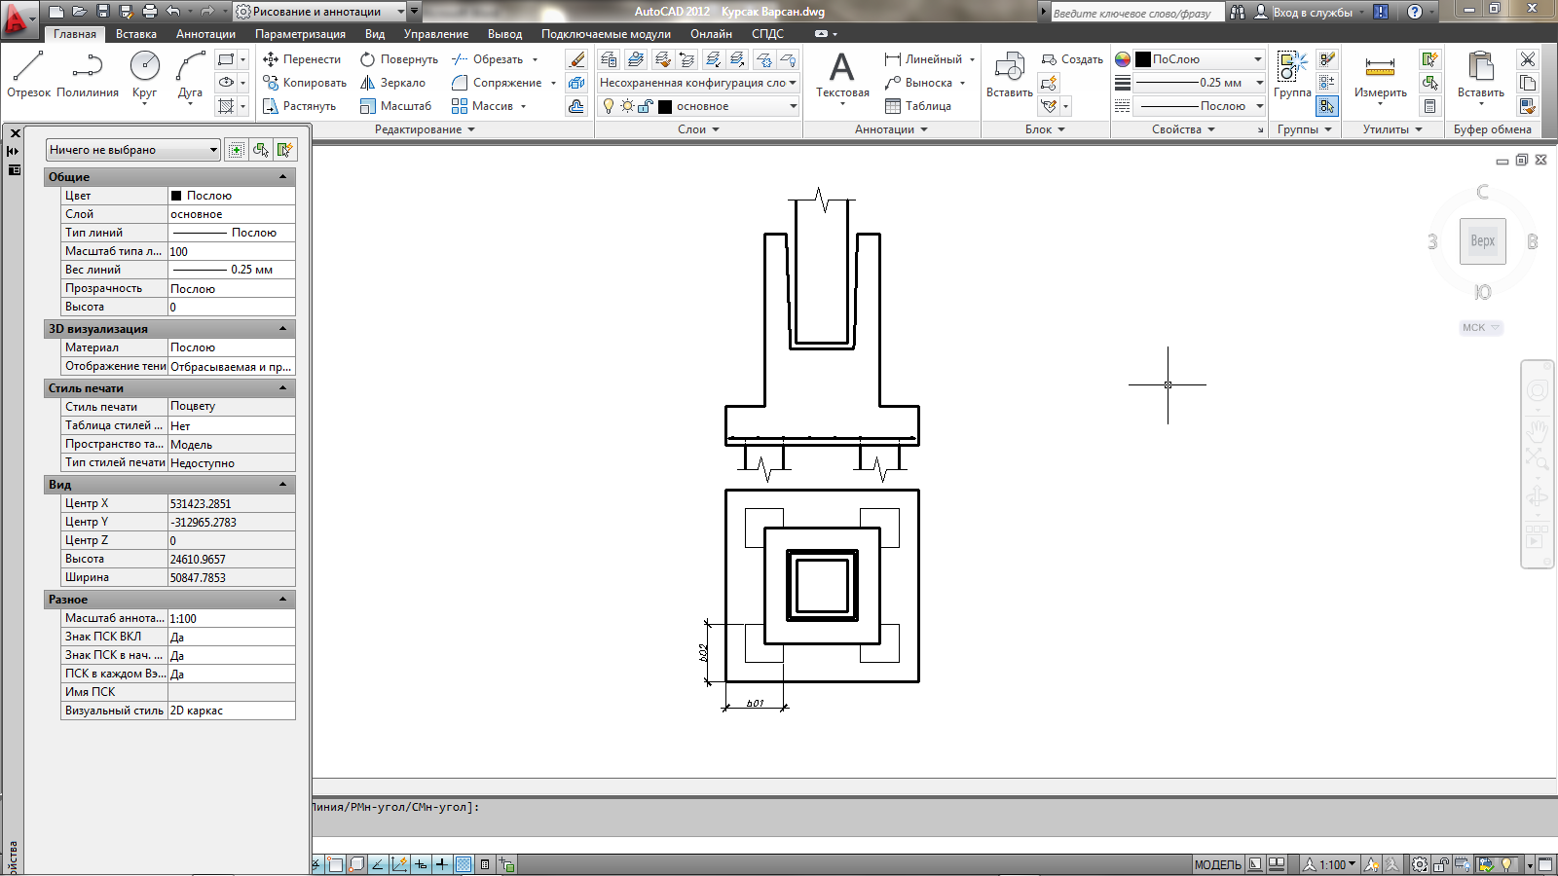
Task: Click the quick calculator icon in Утилиты
Action: click(1429, 106)
